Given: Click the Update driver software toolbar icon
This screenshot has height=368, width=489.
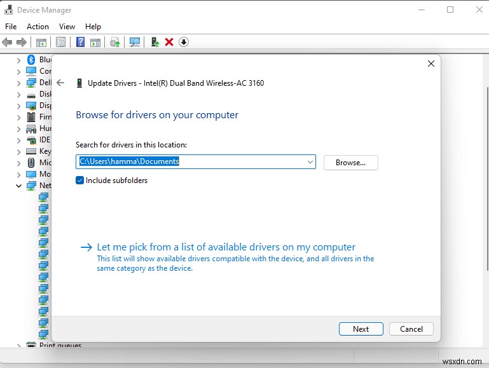Looking at the screenshot, I should tap(114, 42).
